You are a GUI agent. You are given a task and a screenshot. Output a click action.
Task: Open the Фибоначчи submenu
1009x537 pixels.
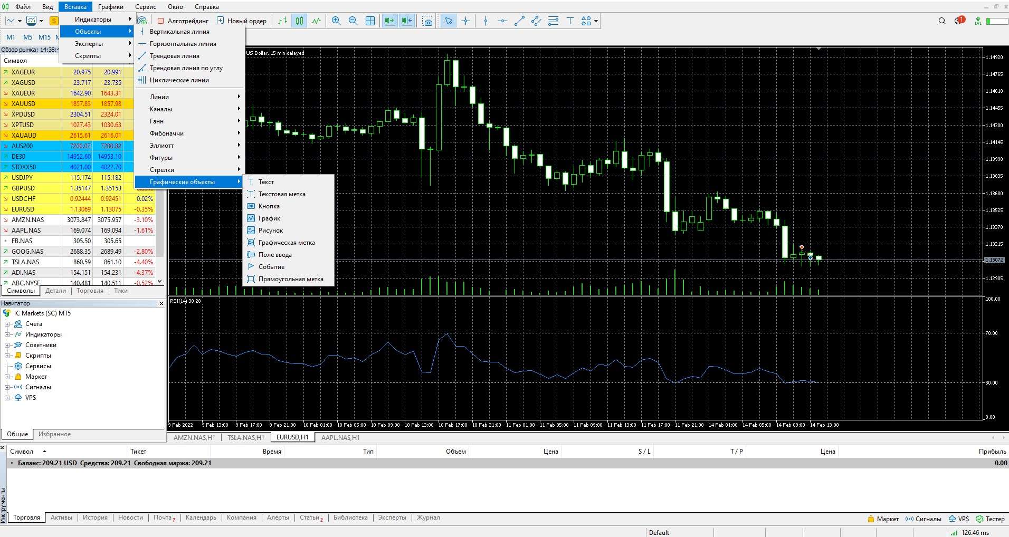coord(189,133)
